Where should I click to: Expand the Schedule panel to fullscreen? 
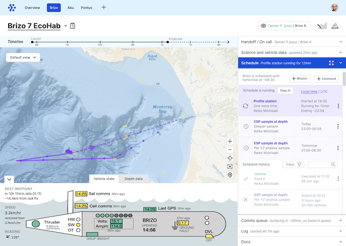[x=331, y=63]
